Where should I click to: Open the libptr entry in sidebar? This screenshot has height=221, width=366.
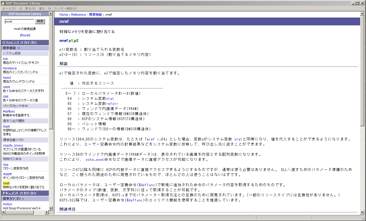click(7, 127)
